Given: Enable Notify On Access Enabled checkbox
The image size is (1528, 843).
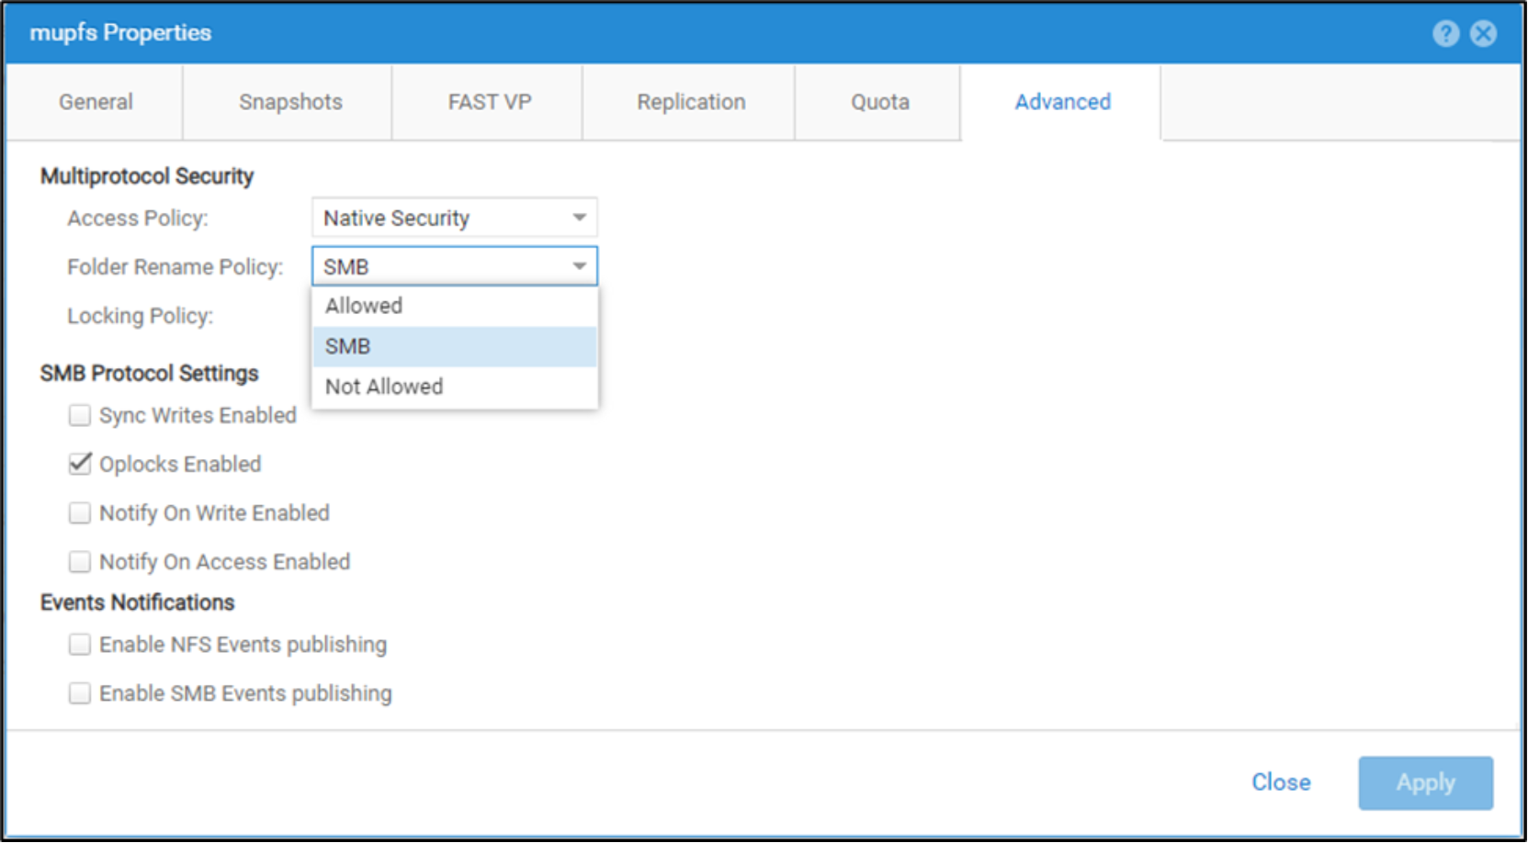Looking at the screenshot, I should pos(80,561).
